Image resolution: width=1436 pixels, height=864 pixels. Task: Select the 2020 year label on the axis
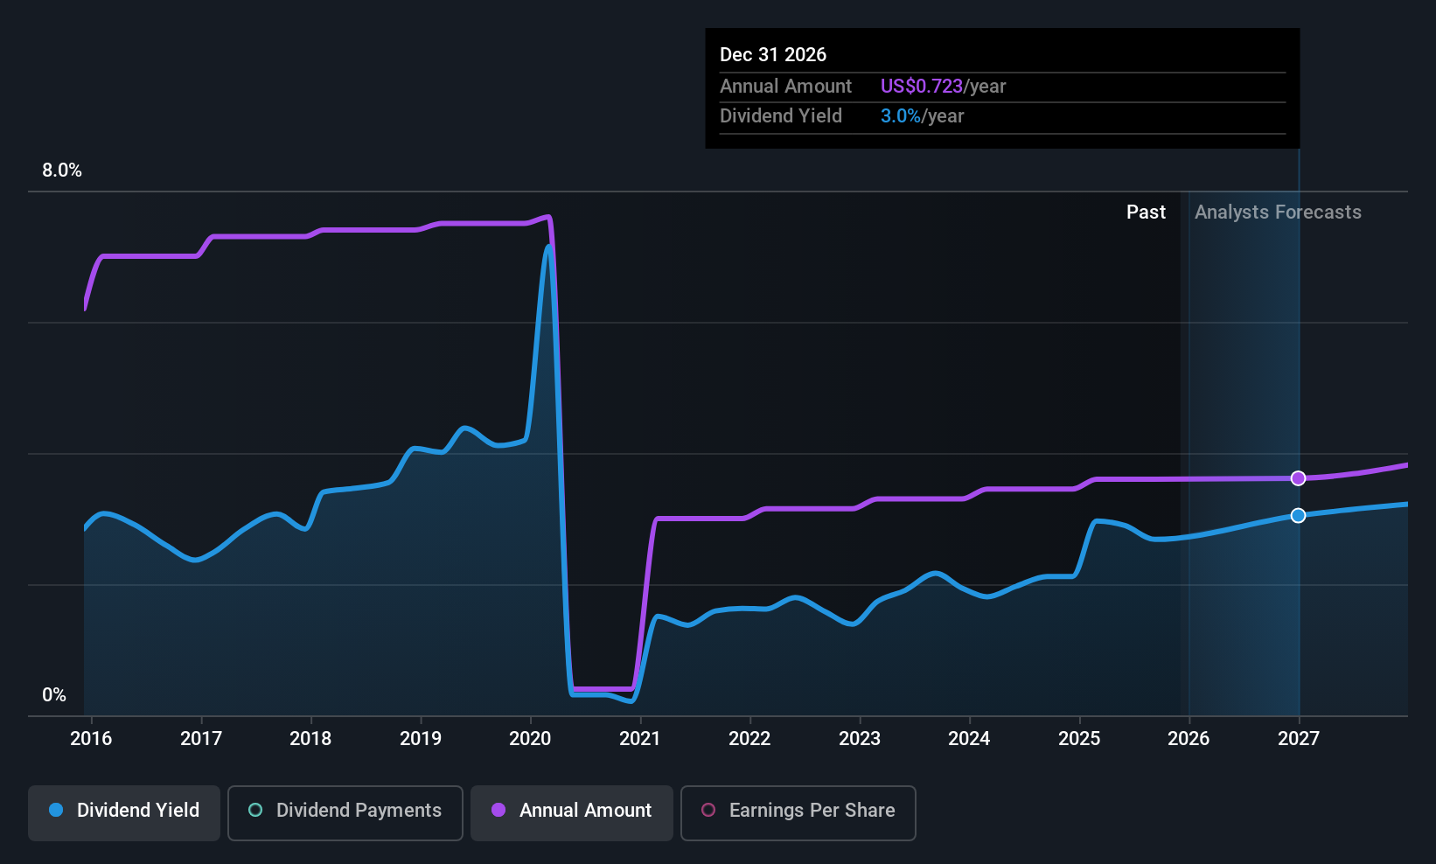point(530,739)
